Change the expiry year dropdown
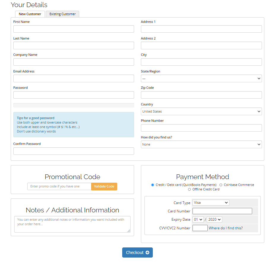 tap(214, 220)
